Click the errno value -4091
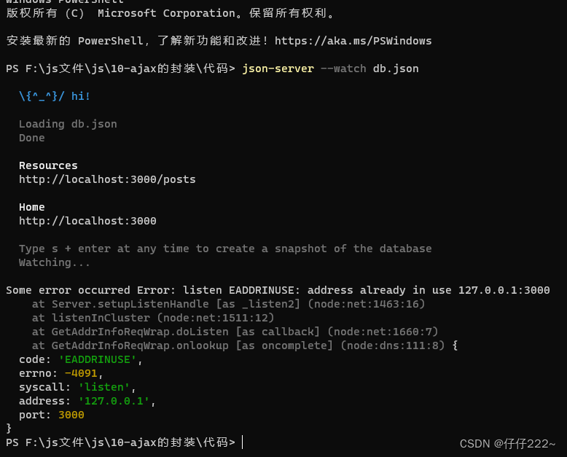 pos(81,373)
